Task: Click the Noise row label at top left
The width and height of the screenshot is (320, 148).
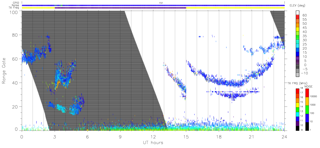Action: click(x=16, y=5)
